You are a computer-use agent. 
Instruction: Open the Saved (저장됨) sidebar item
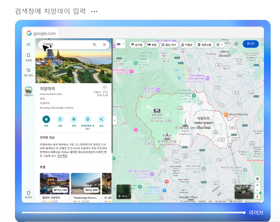pos(28,57)
